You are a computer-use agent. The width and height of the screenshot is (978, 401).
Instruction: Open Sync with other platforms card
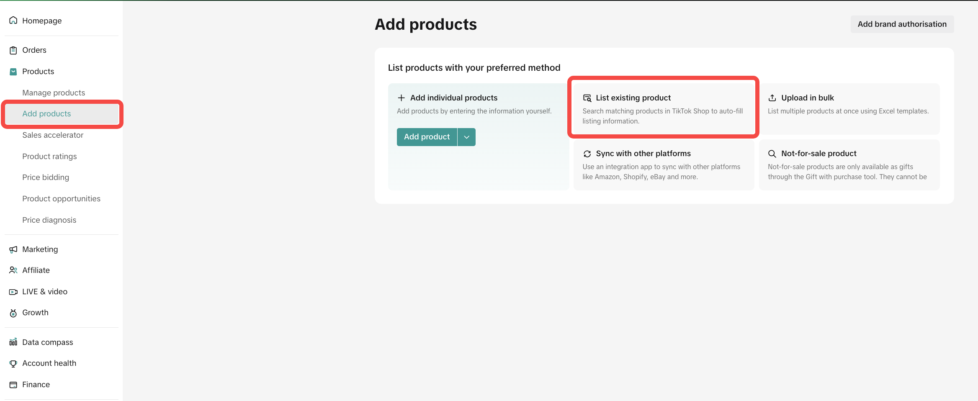663,164
